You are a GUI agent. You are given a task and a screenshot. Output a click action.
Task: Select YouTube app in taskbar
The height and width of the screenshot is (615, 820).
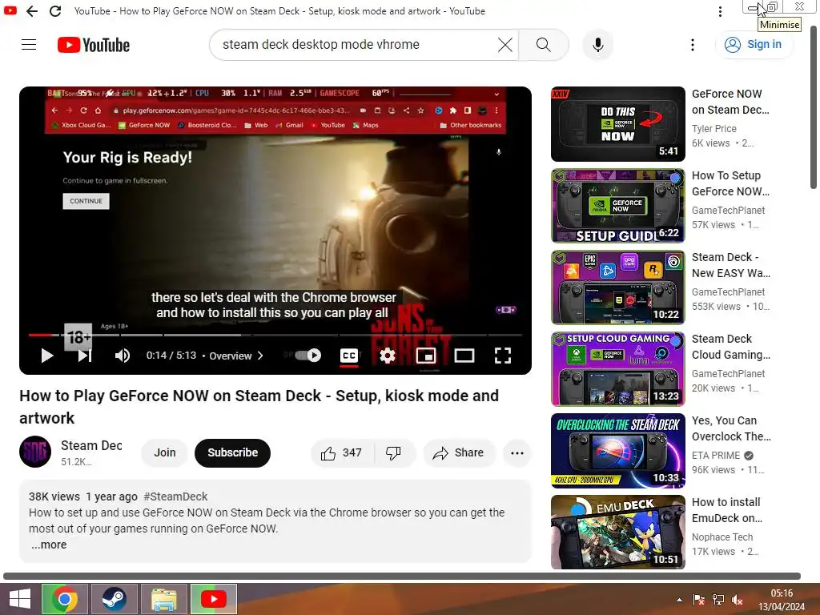[213, 599]
